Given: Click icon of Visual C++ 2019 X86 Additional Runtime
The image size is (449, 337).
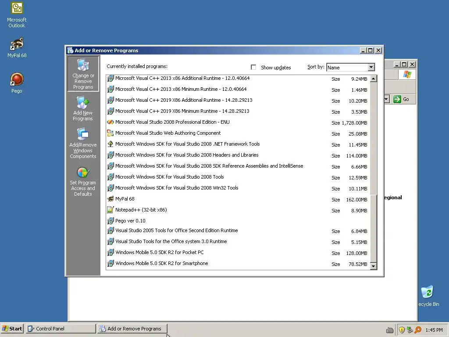Looking at the screenshot, I should click(x=110, y=100).
